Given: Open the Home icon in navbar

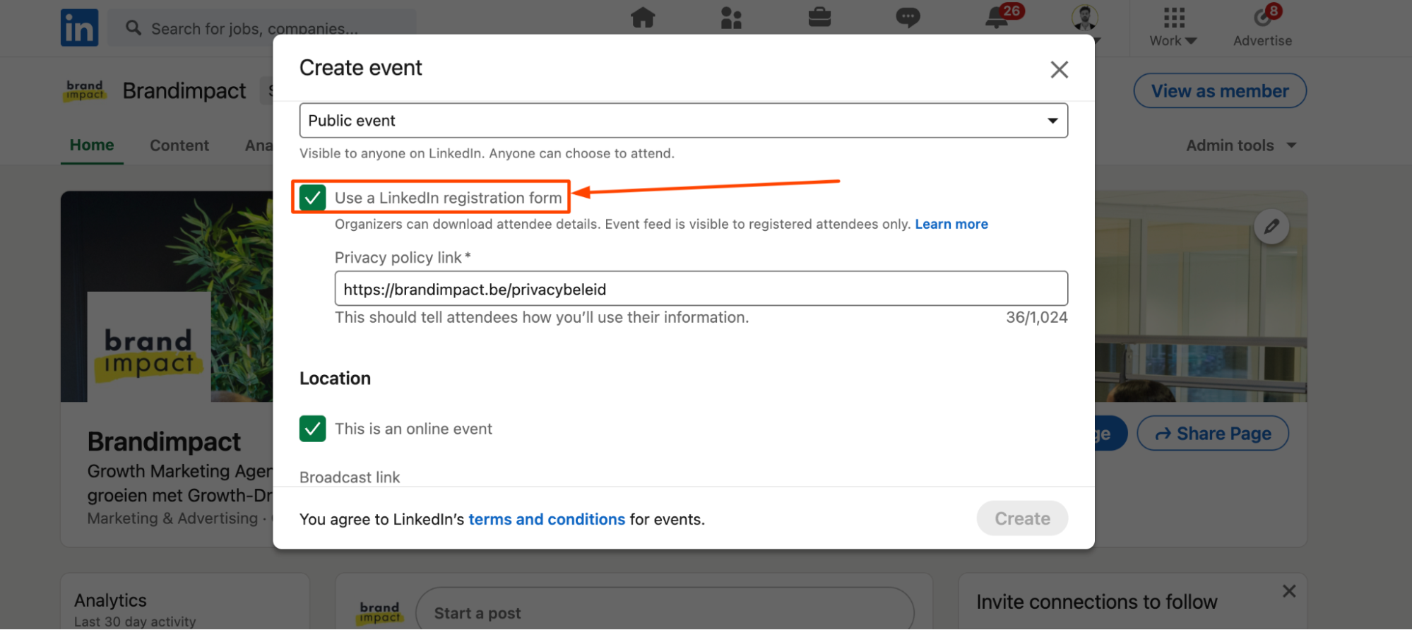Looking at the screenshot, I should coord(643,17).
